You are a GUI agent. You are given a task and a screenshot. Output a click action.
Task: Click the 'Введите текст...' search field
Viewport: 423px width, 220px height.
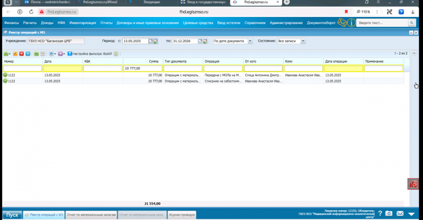click(383, 23)
